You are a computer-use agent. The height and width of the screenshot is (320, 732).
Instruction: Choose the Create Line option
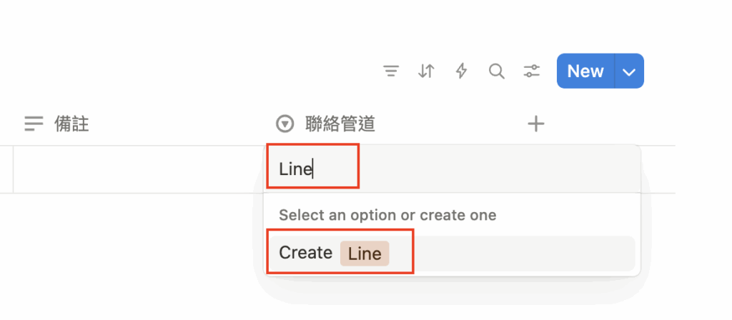coord(450,254)
